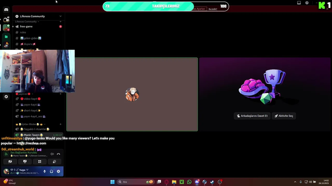Screen dimensions: 332x186
Task: Collapse the Lifences Community category
Action: pos(27,22)
